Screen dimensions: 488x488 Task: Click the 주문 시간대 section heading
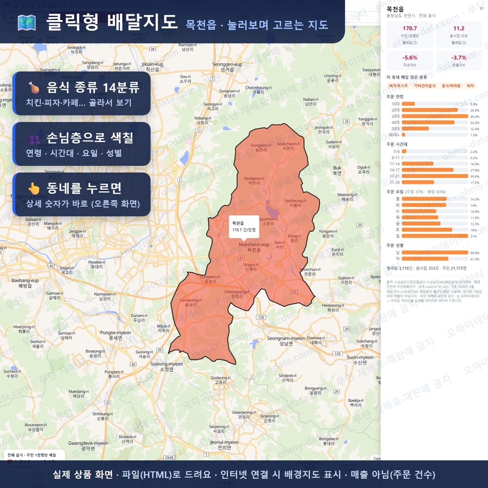[397, 144]
